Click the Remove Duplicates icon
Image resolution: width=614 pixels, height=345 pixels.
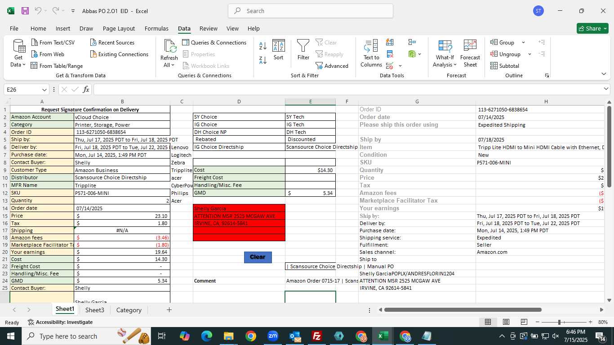tap(390, 54)
